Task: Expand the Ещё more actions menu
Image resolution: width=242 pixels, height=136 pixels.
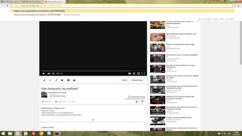Action: point(72,102)
